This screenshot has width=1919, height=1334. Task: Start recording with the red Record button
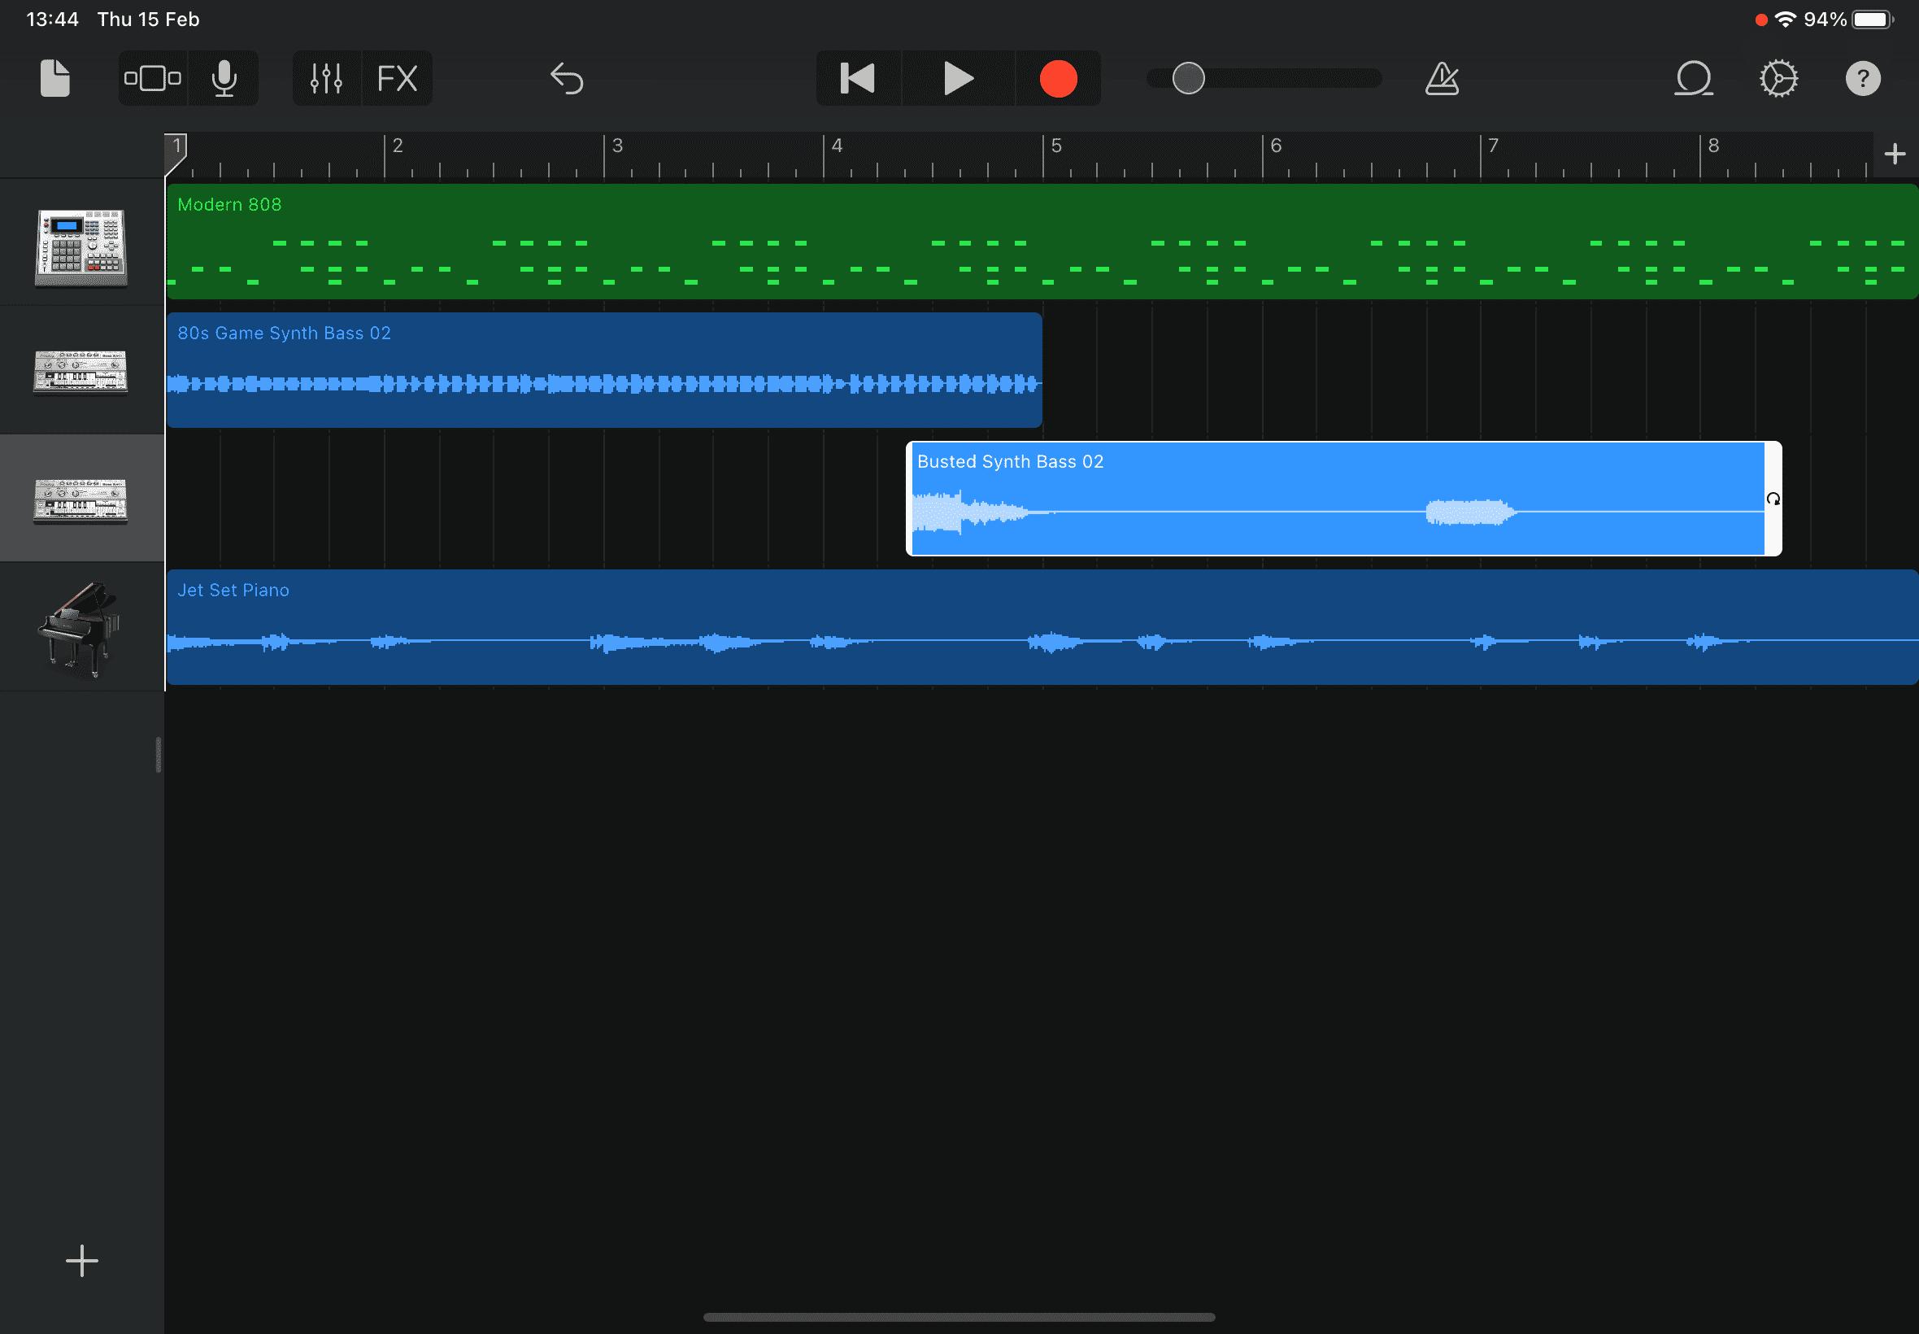(1058, 79)
